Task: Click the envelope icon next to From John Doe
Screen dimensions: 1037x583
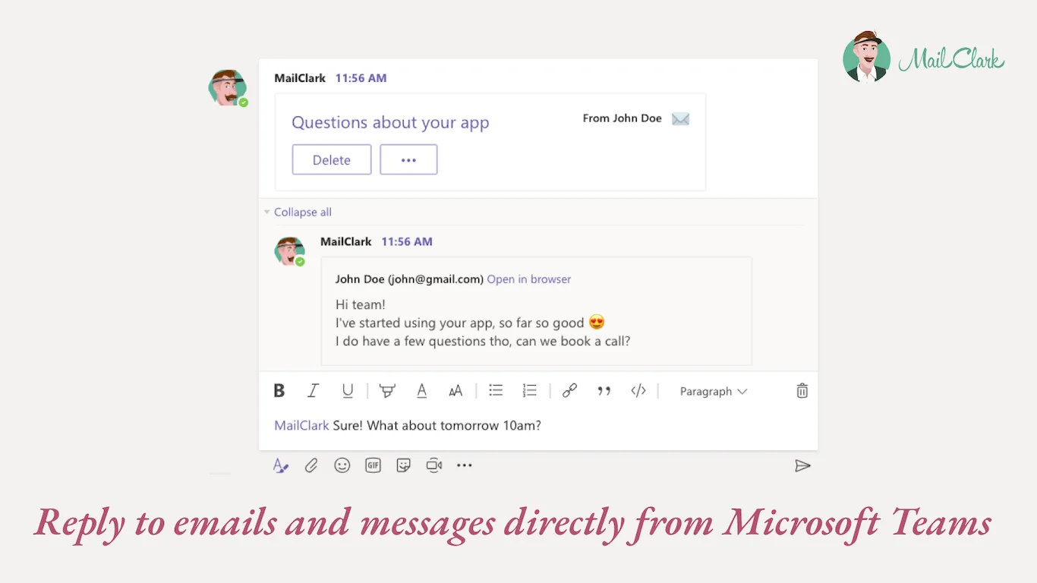Action: pyautogui.click(x=681, y=119)
